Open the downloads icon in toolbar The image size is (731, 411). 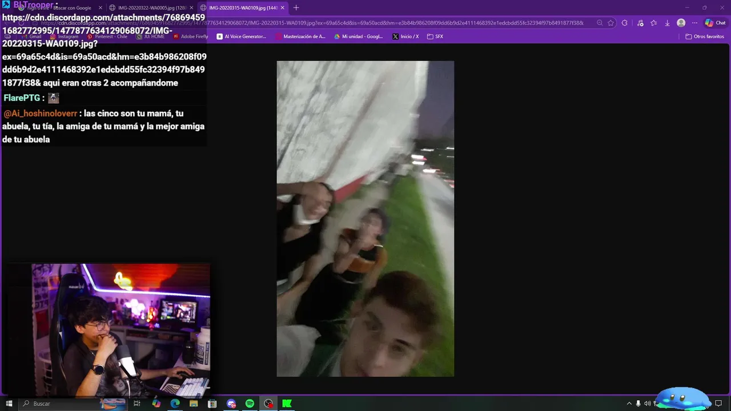667,23
